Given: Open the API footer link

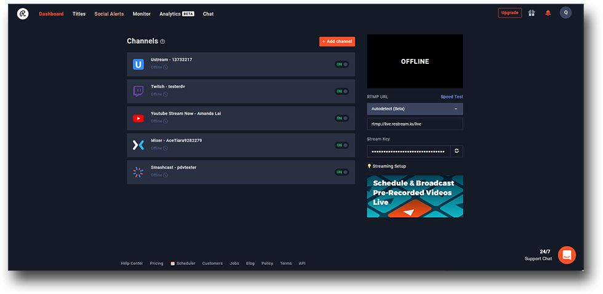Looking at the screenshot, I should 302,263.
